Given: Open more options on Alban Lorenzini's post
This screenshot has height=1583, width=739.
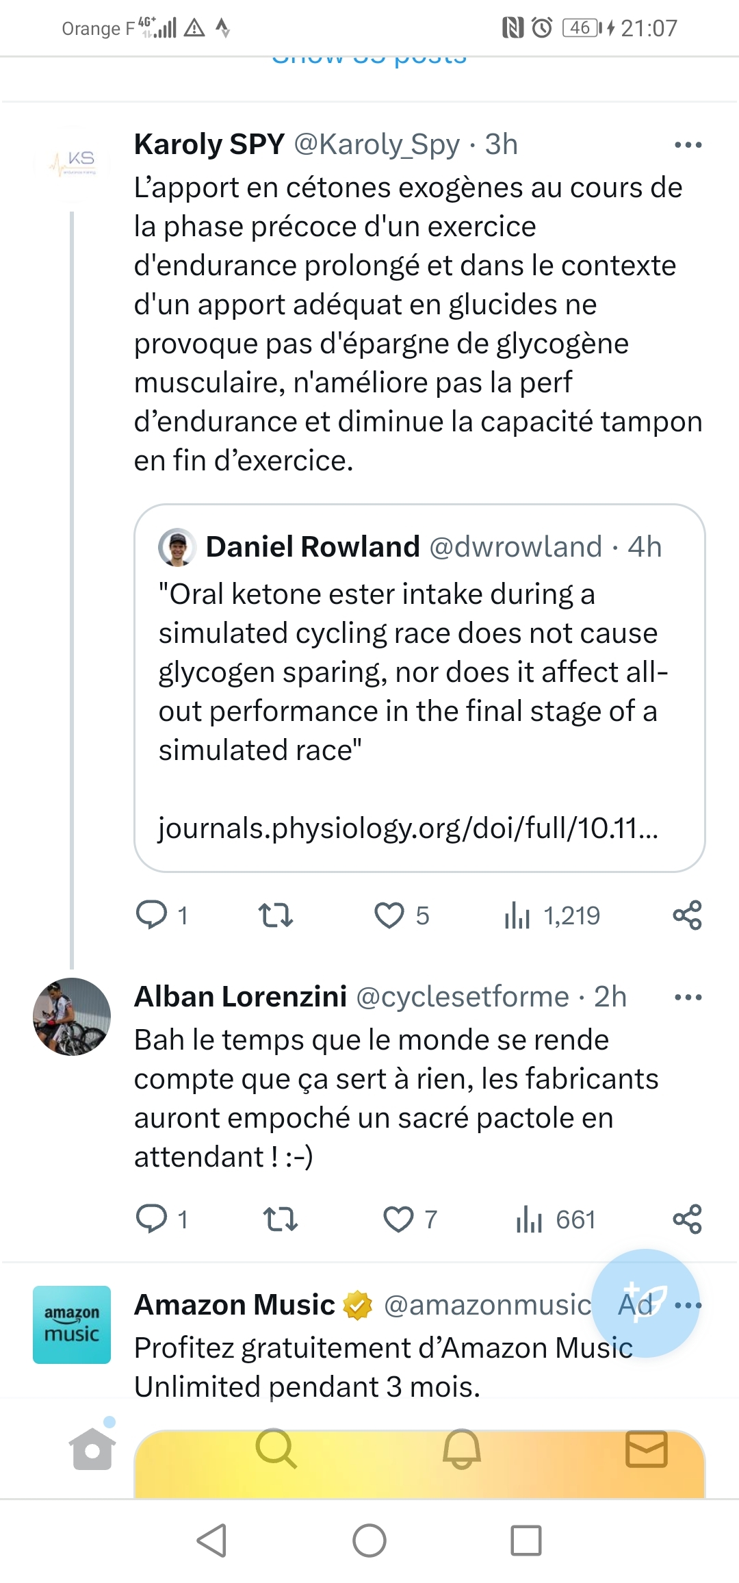Looking at the screenshot, I should (x=688, y=997).
